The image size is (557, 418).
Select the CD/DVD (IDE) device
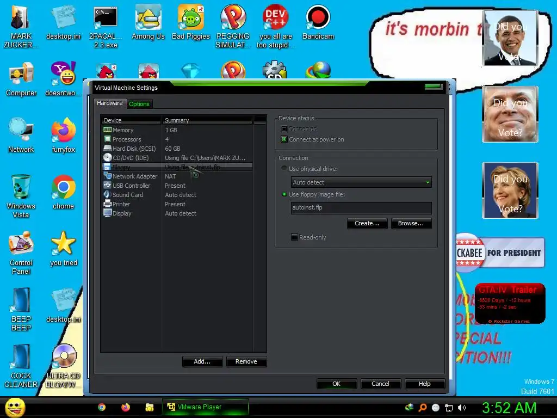click(178, 158)
